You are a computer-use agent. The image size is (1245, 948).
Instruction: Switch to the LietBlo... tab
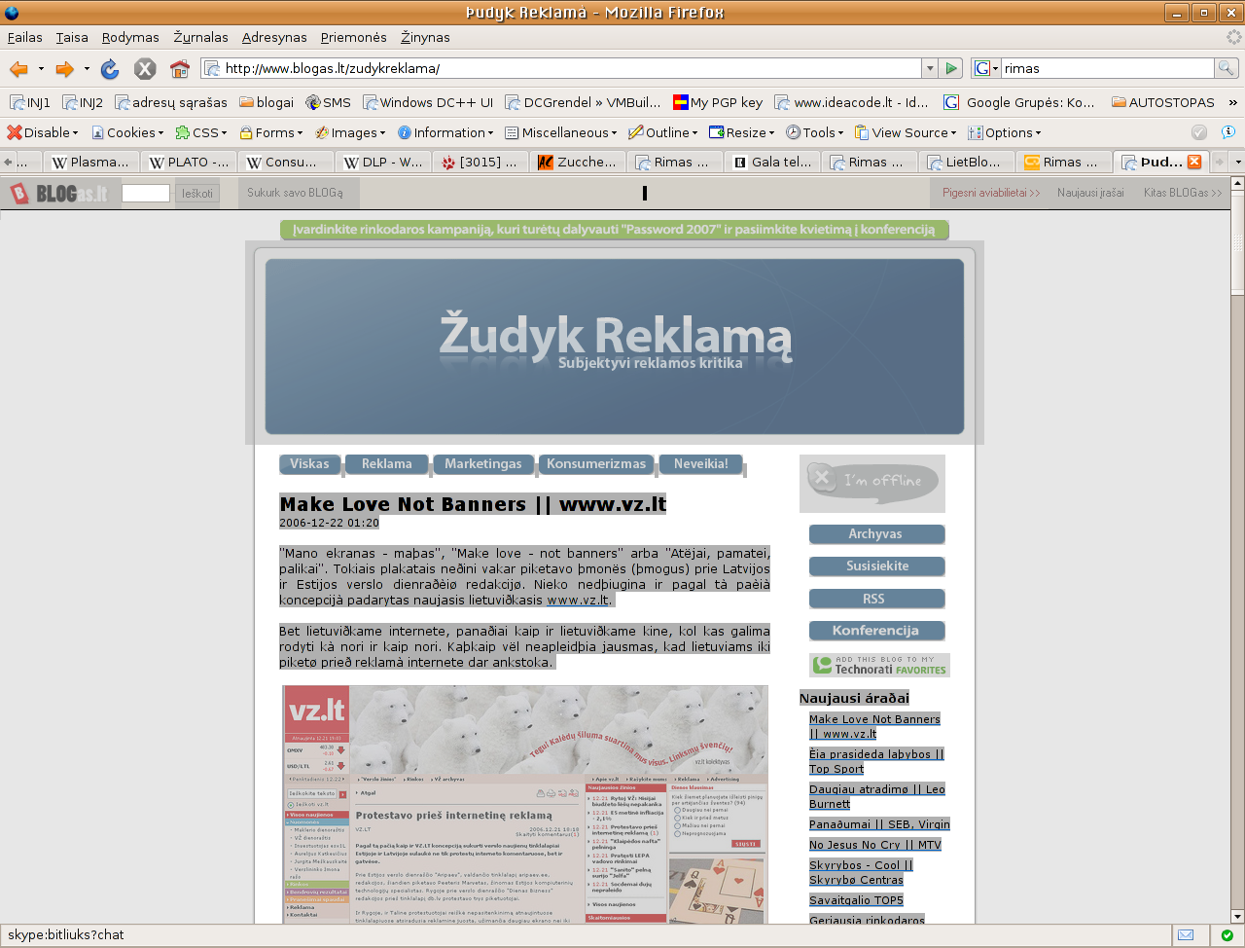pos(967,162)
